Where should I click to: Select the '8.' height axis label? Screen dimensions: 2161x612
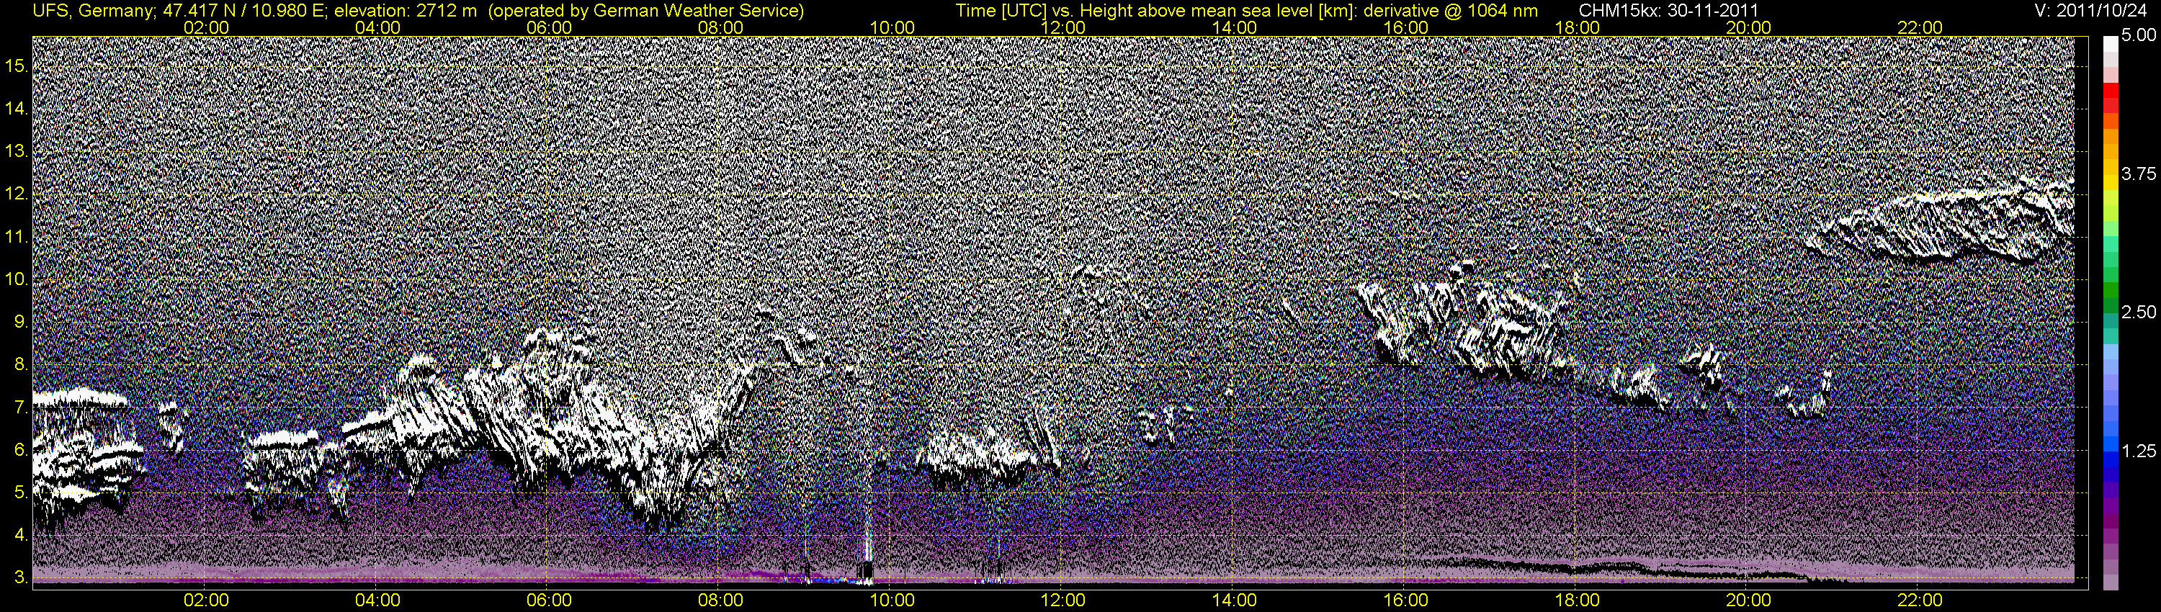point(20,365)
